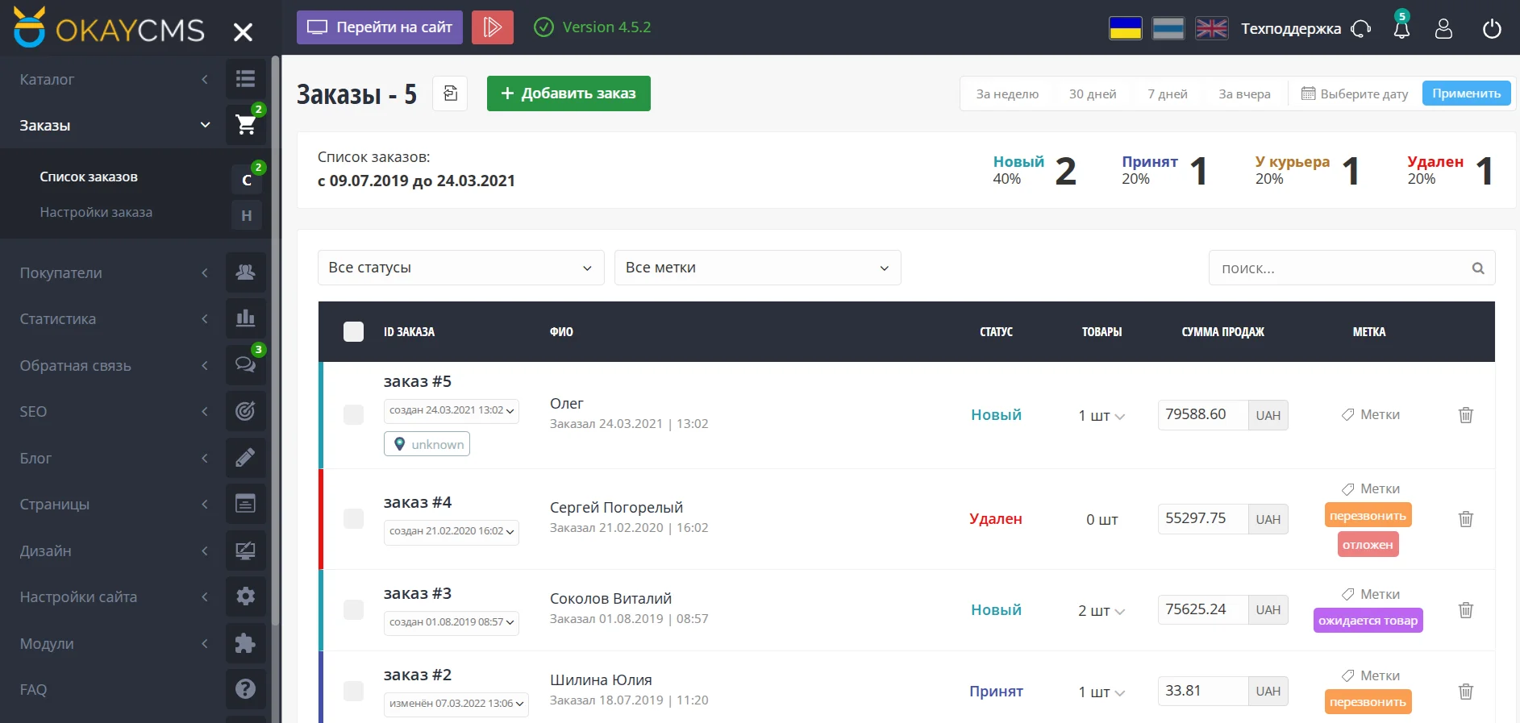Delete order #2 with trash icon
1520x723 pixels.
click(1466, 692)
